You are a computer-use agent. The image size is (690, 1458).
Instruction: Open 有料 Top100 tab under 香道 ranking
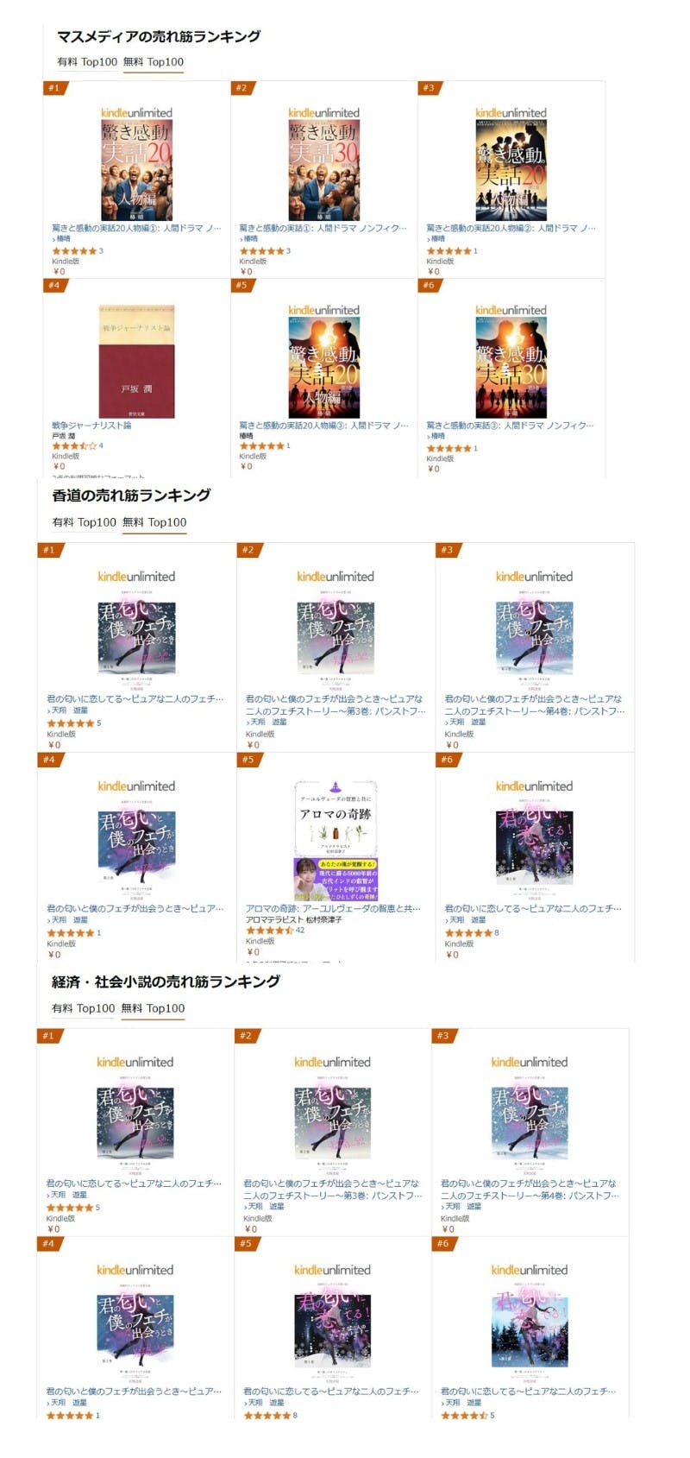[x=84, y=522]
